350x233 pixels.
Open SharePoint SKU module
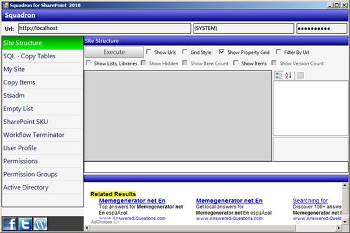click(x=43, y=122)
